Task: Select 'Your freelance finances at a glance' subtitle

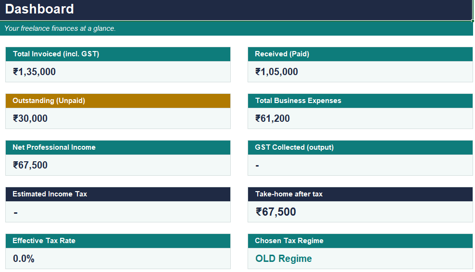Action: pos(60,28)
